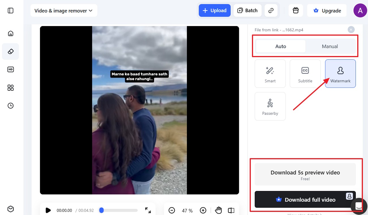Click the 00:00.00 current time label
This screenshot has height=215, width=368.
pos(64,210)
